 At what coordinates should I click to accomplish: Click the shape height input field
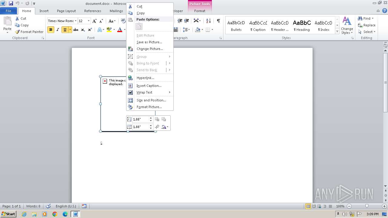coord(141,119)
